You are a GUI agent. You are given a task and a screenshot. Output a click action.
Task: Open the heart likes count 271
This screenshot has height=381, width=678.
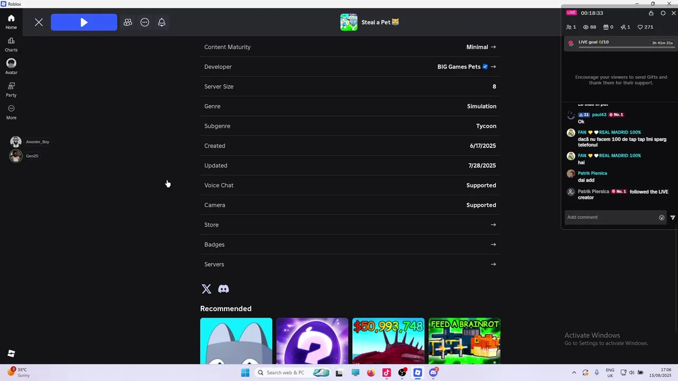pyautogui.click(x=645, y=27)
